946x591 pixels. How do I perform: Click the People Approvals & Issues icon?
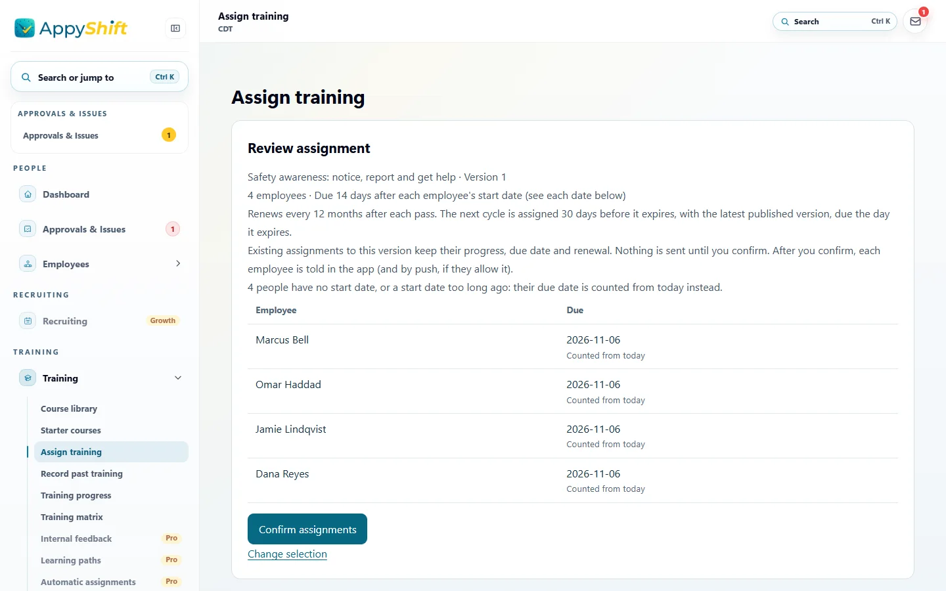[28, 229]
